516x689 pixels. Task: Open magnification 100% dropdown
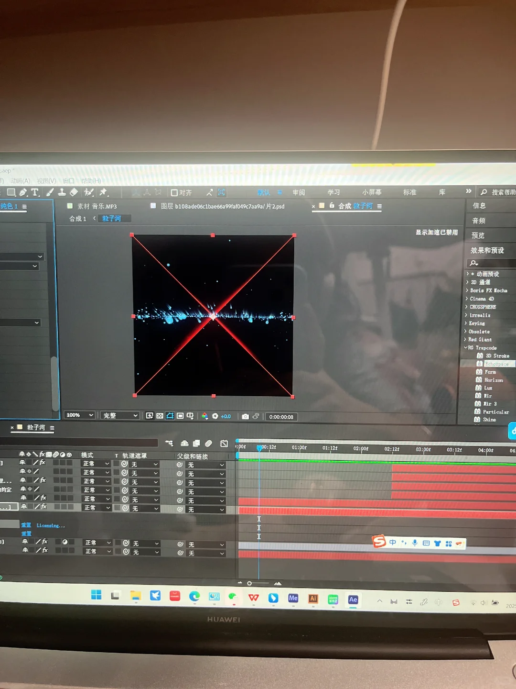point(79,415)
